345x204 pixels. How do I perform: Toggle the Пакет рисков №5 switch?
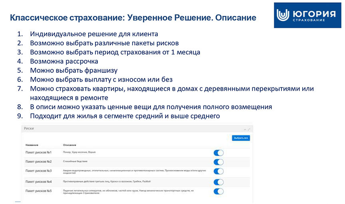click(x=218, y=192)
